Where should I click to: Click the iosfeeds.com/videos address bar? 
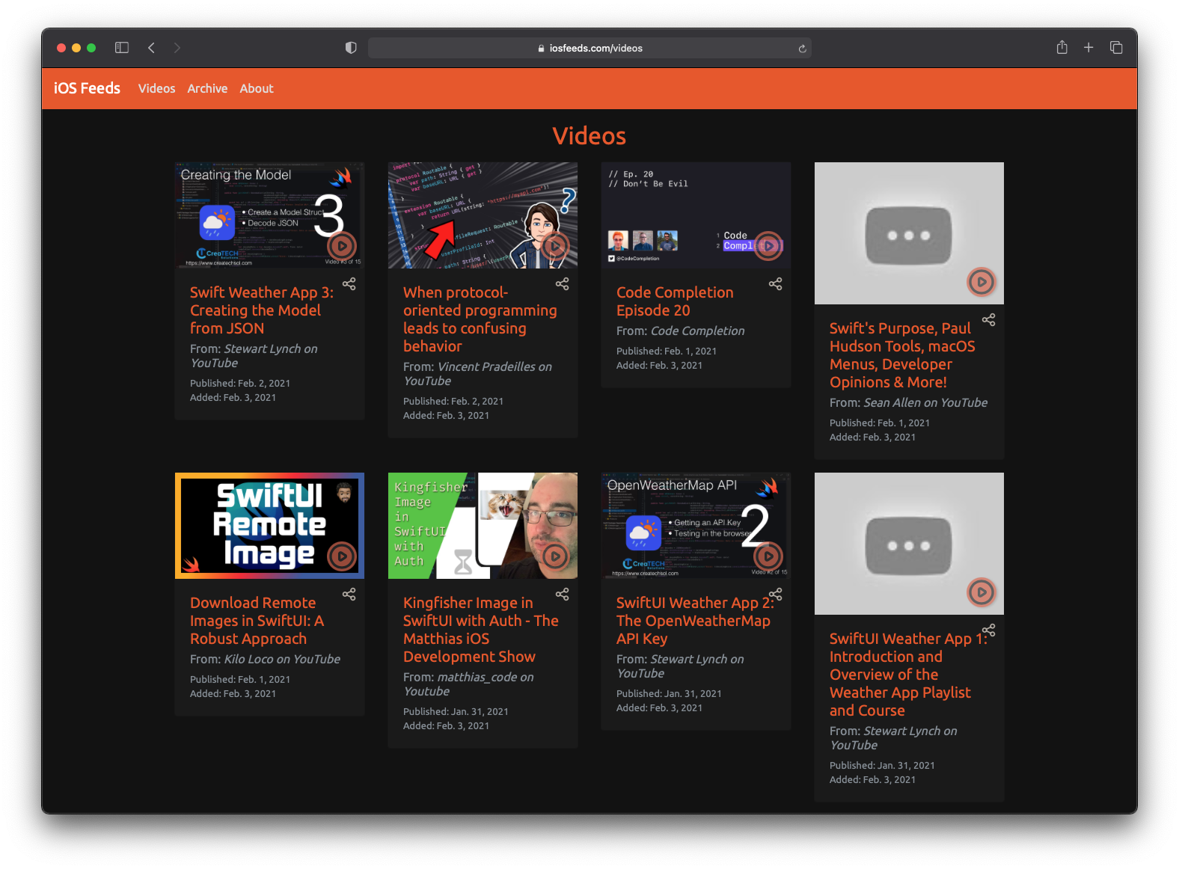589,48
